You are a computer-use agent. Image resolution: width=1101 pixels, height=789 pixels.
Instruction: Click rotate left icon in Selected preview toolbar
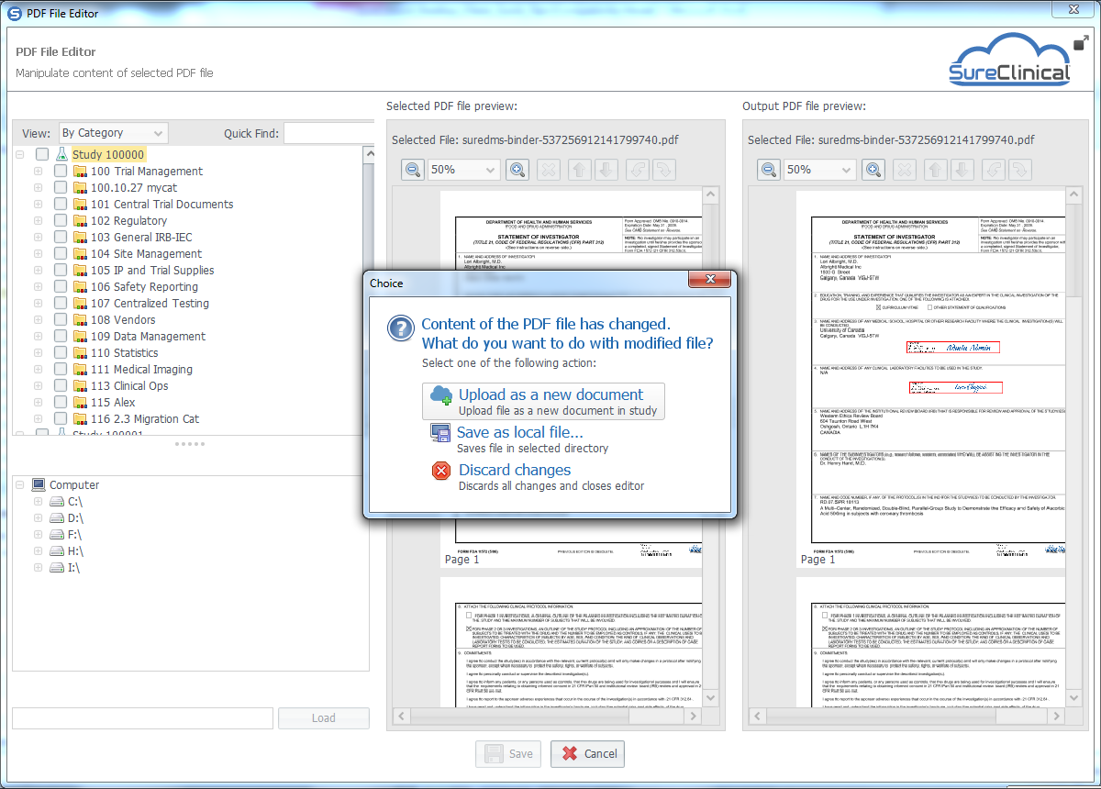[637, 170]
